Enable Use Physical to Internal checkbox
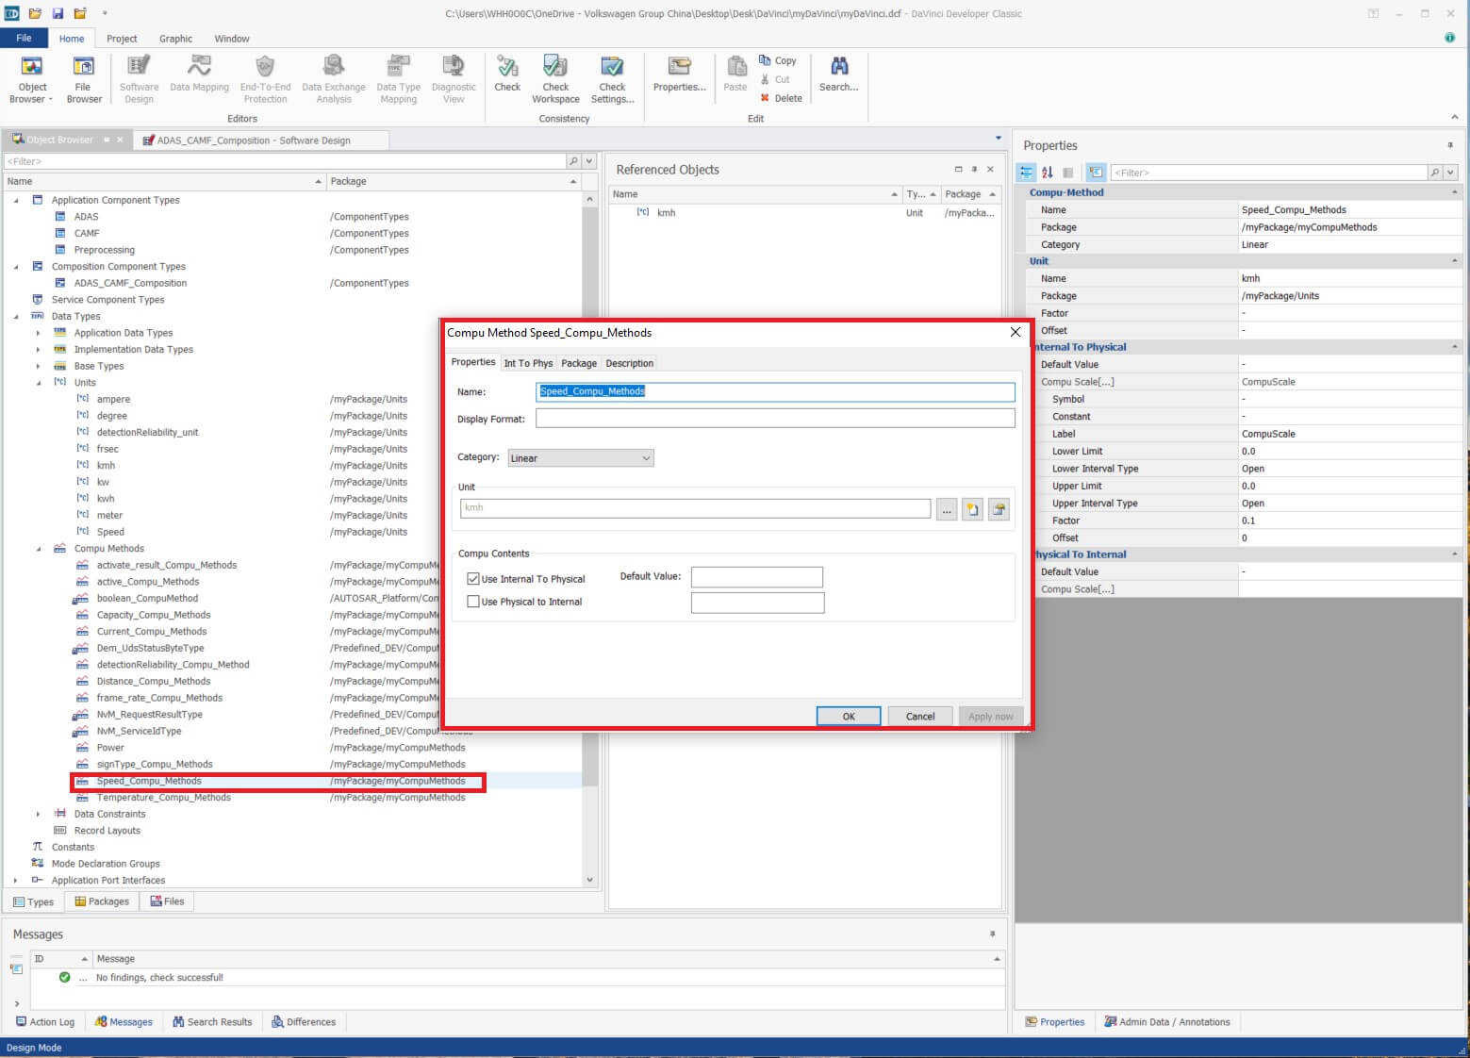The image size is (1470, 1058). click(x=473, y=602)
